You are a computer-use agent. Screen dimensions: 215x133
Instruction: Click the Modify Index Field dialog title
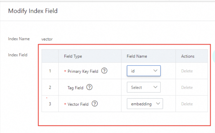(x=33, y=11)
